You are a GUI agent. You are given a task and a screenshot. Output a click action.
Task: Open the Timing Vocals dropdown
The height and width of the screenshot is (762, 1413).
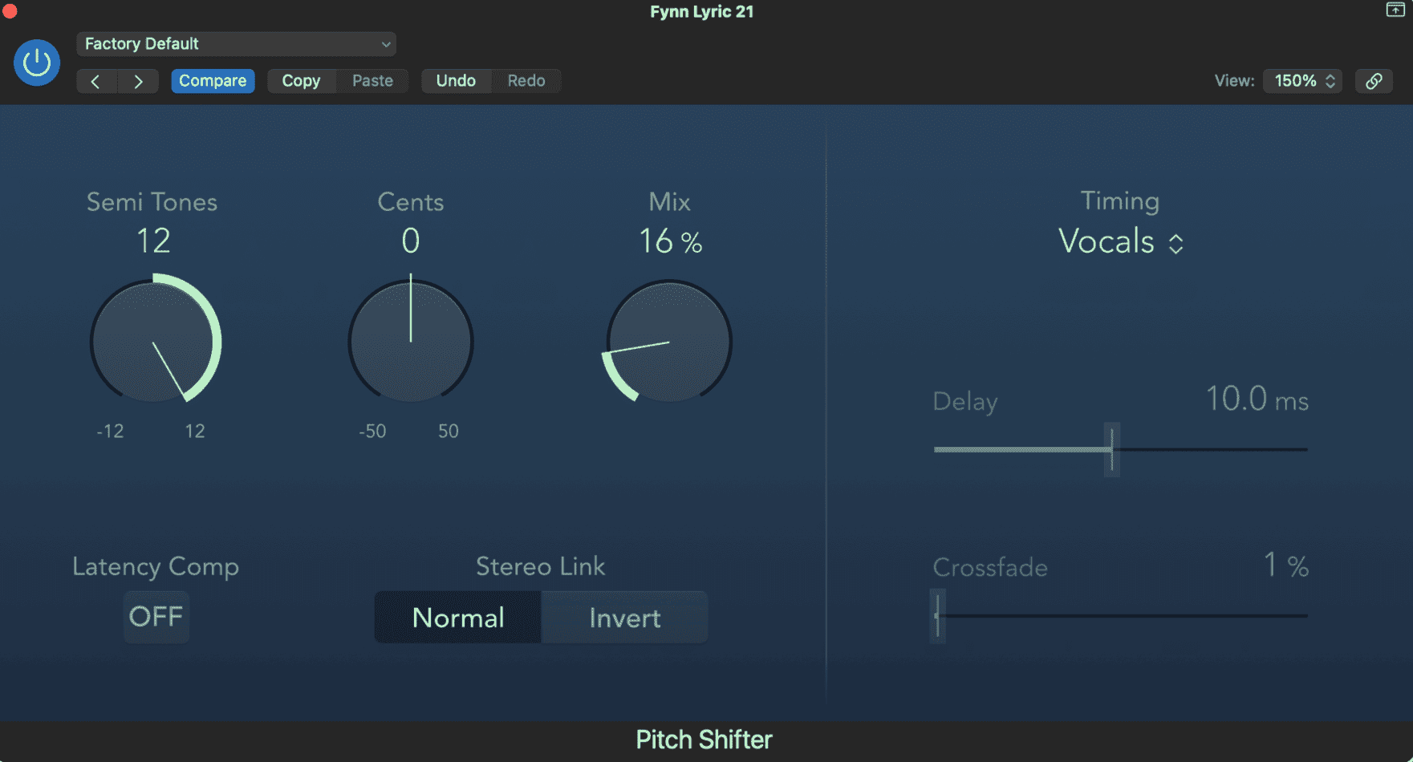click(x=1121, y=241)
